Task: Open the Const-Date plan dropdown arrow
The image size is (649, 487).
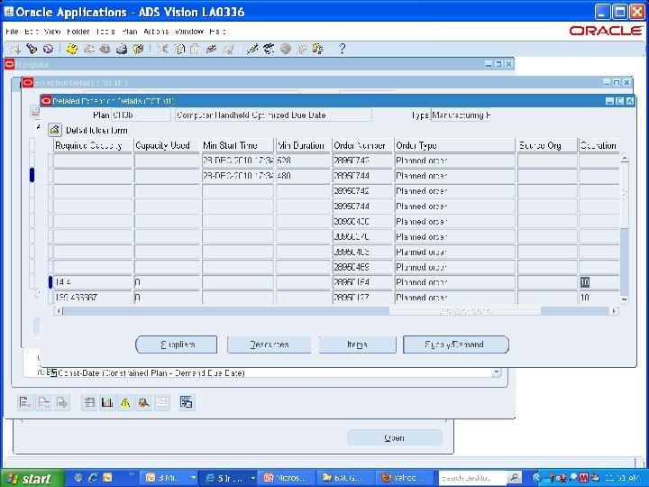Action: coord(497,372)
